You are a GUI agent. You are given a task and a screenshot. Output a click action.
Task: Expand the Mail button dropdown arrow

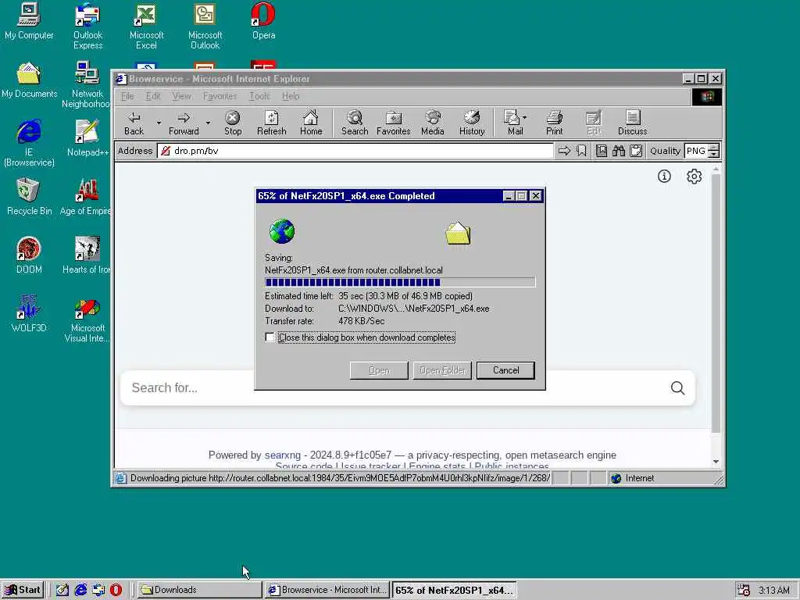coord(525,118)
